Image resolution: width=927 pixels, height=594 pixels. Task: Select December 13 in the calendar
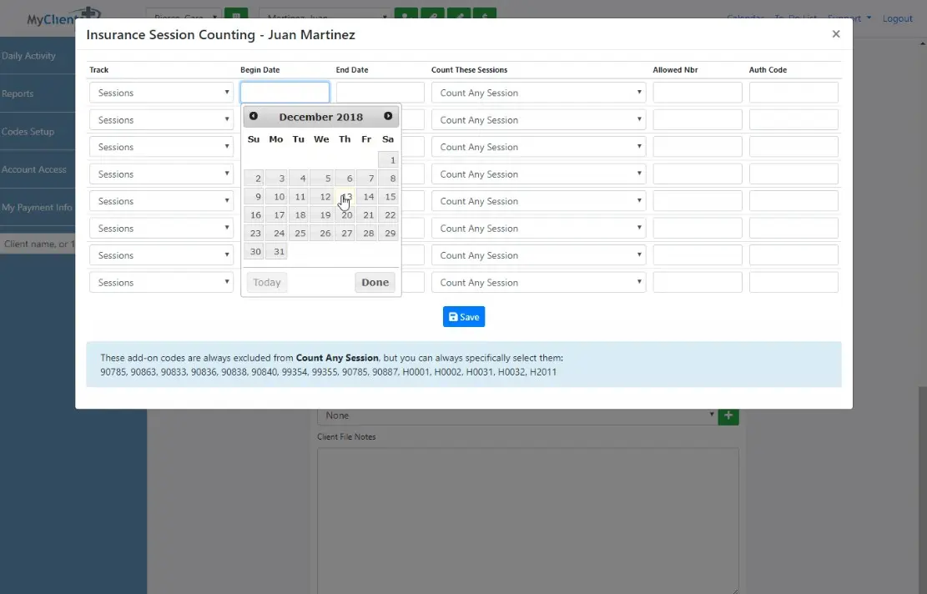point(345,196)
